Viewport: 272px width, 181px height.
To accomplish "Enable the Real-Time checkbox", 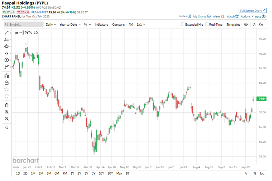I will point(206,25).
